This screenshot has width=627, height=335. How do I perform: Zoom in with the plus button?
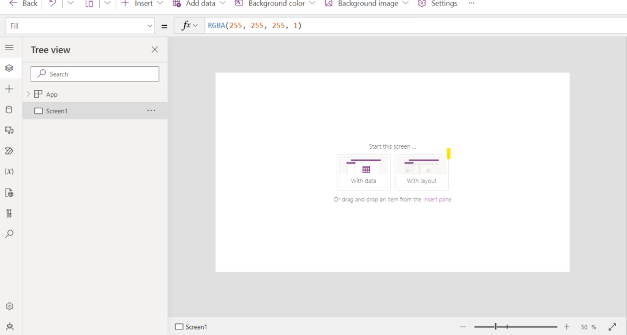[x=566, y=327]
